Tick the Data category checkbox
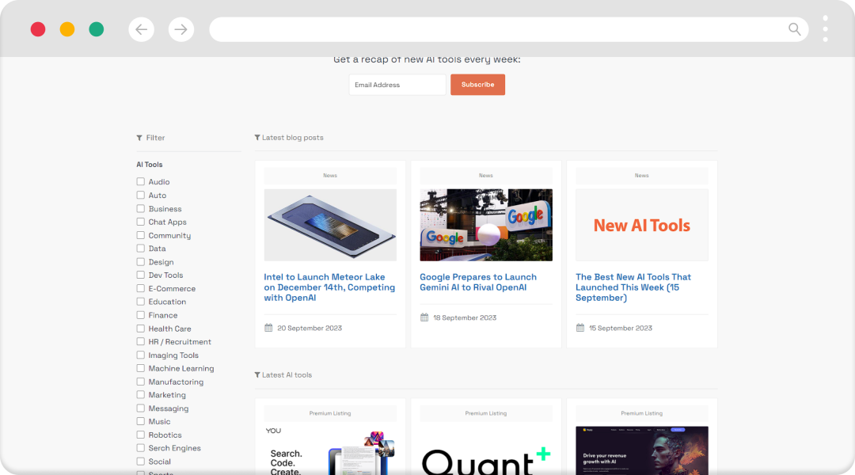Viewport: 855px width, 475px height. click(x=141, y=248)
